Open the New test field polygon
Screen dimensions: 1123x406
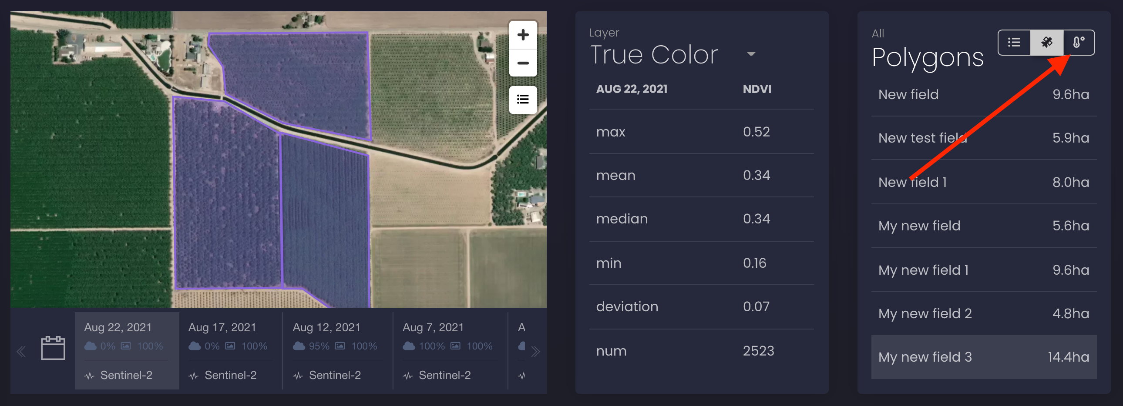click(984, 138)
